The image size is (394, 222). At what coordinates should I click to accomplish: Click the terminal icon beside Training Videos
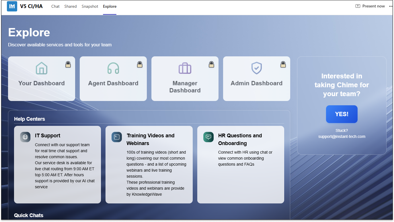pos(117,137)
